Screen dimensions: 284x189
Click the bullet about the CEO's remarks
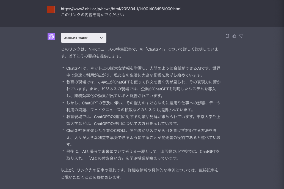coord(143,137)
